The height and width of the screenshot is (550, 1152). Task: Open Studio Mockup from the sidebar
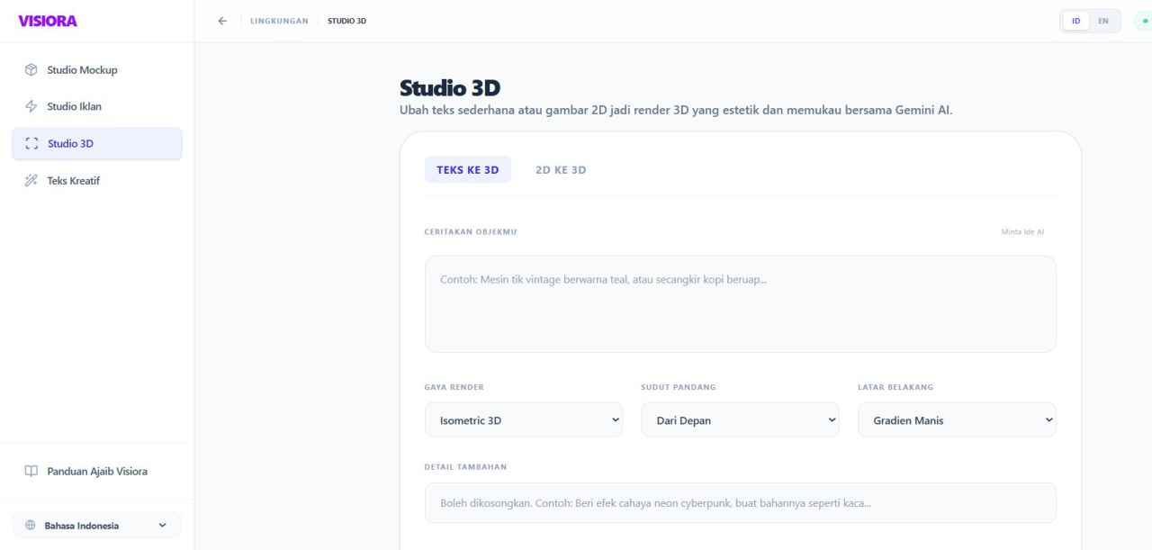tap(97, 69)
